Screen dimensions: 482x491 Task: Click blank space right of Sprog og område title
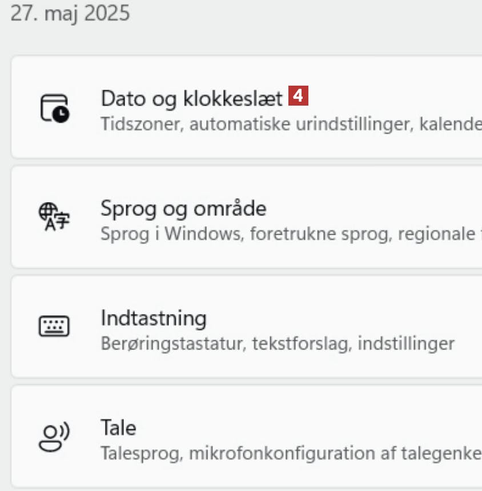click(x=371, y=208)
